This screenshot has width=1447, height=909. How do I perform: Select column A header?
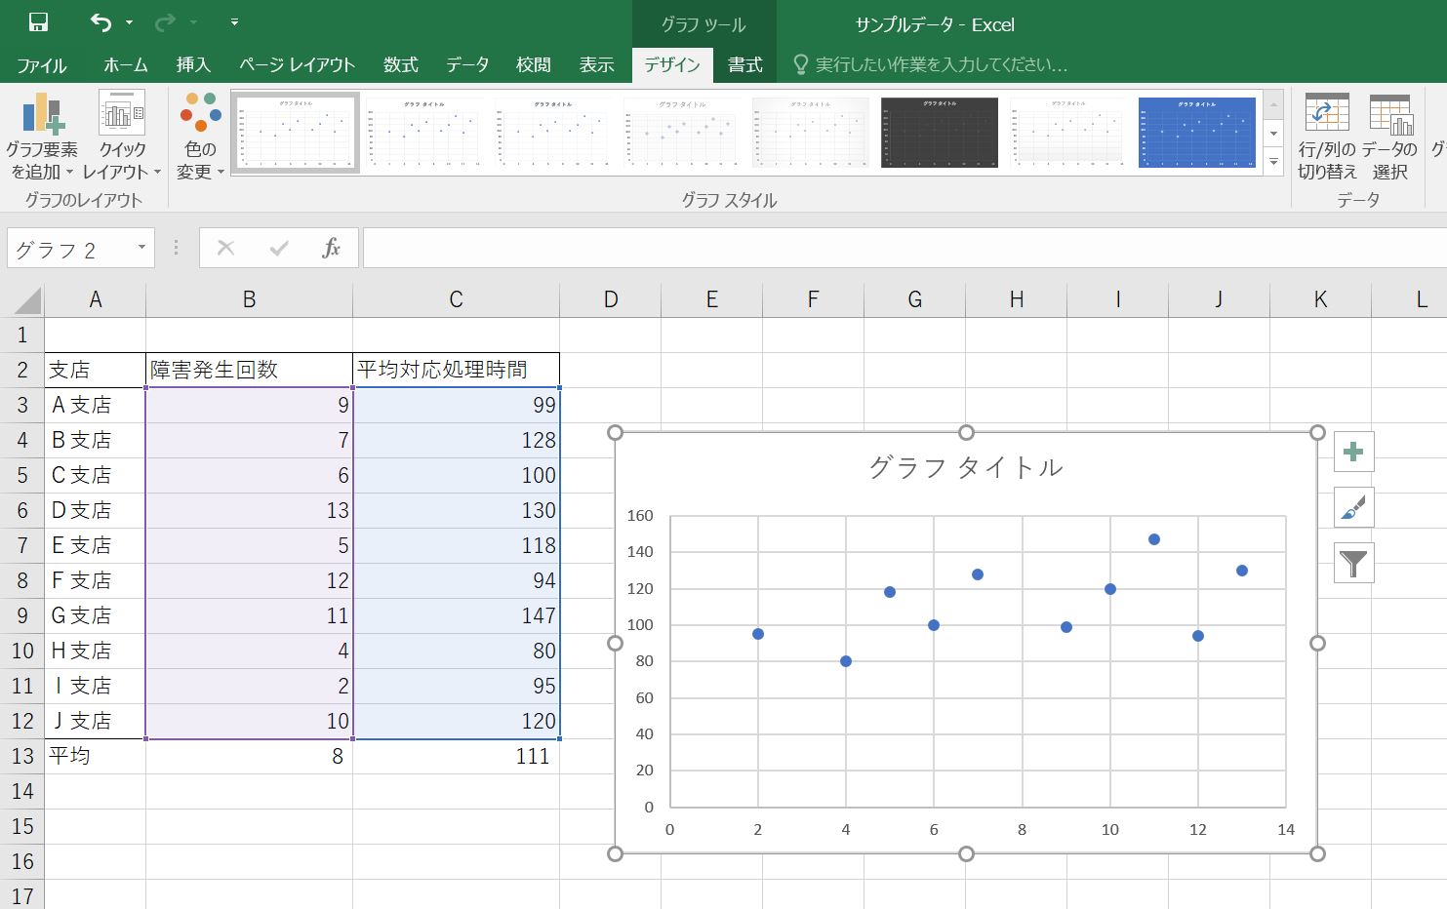click(x=96, y=299)
